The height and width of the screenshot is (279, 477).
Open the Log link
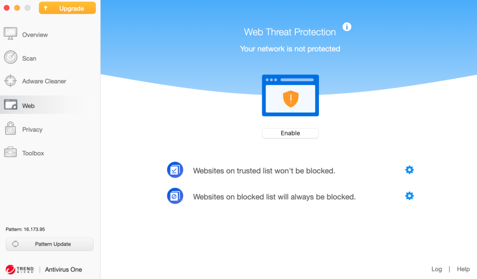coord(436,269)
